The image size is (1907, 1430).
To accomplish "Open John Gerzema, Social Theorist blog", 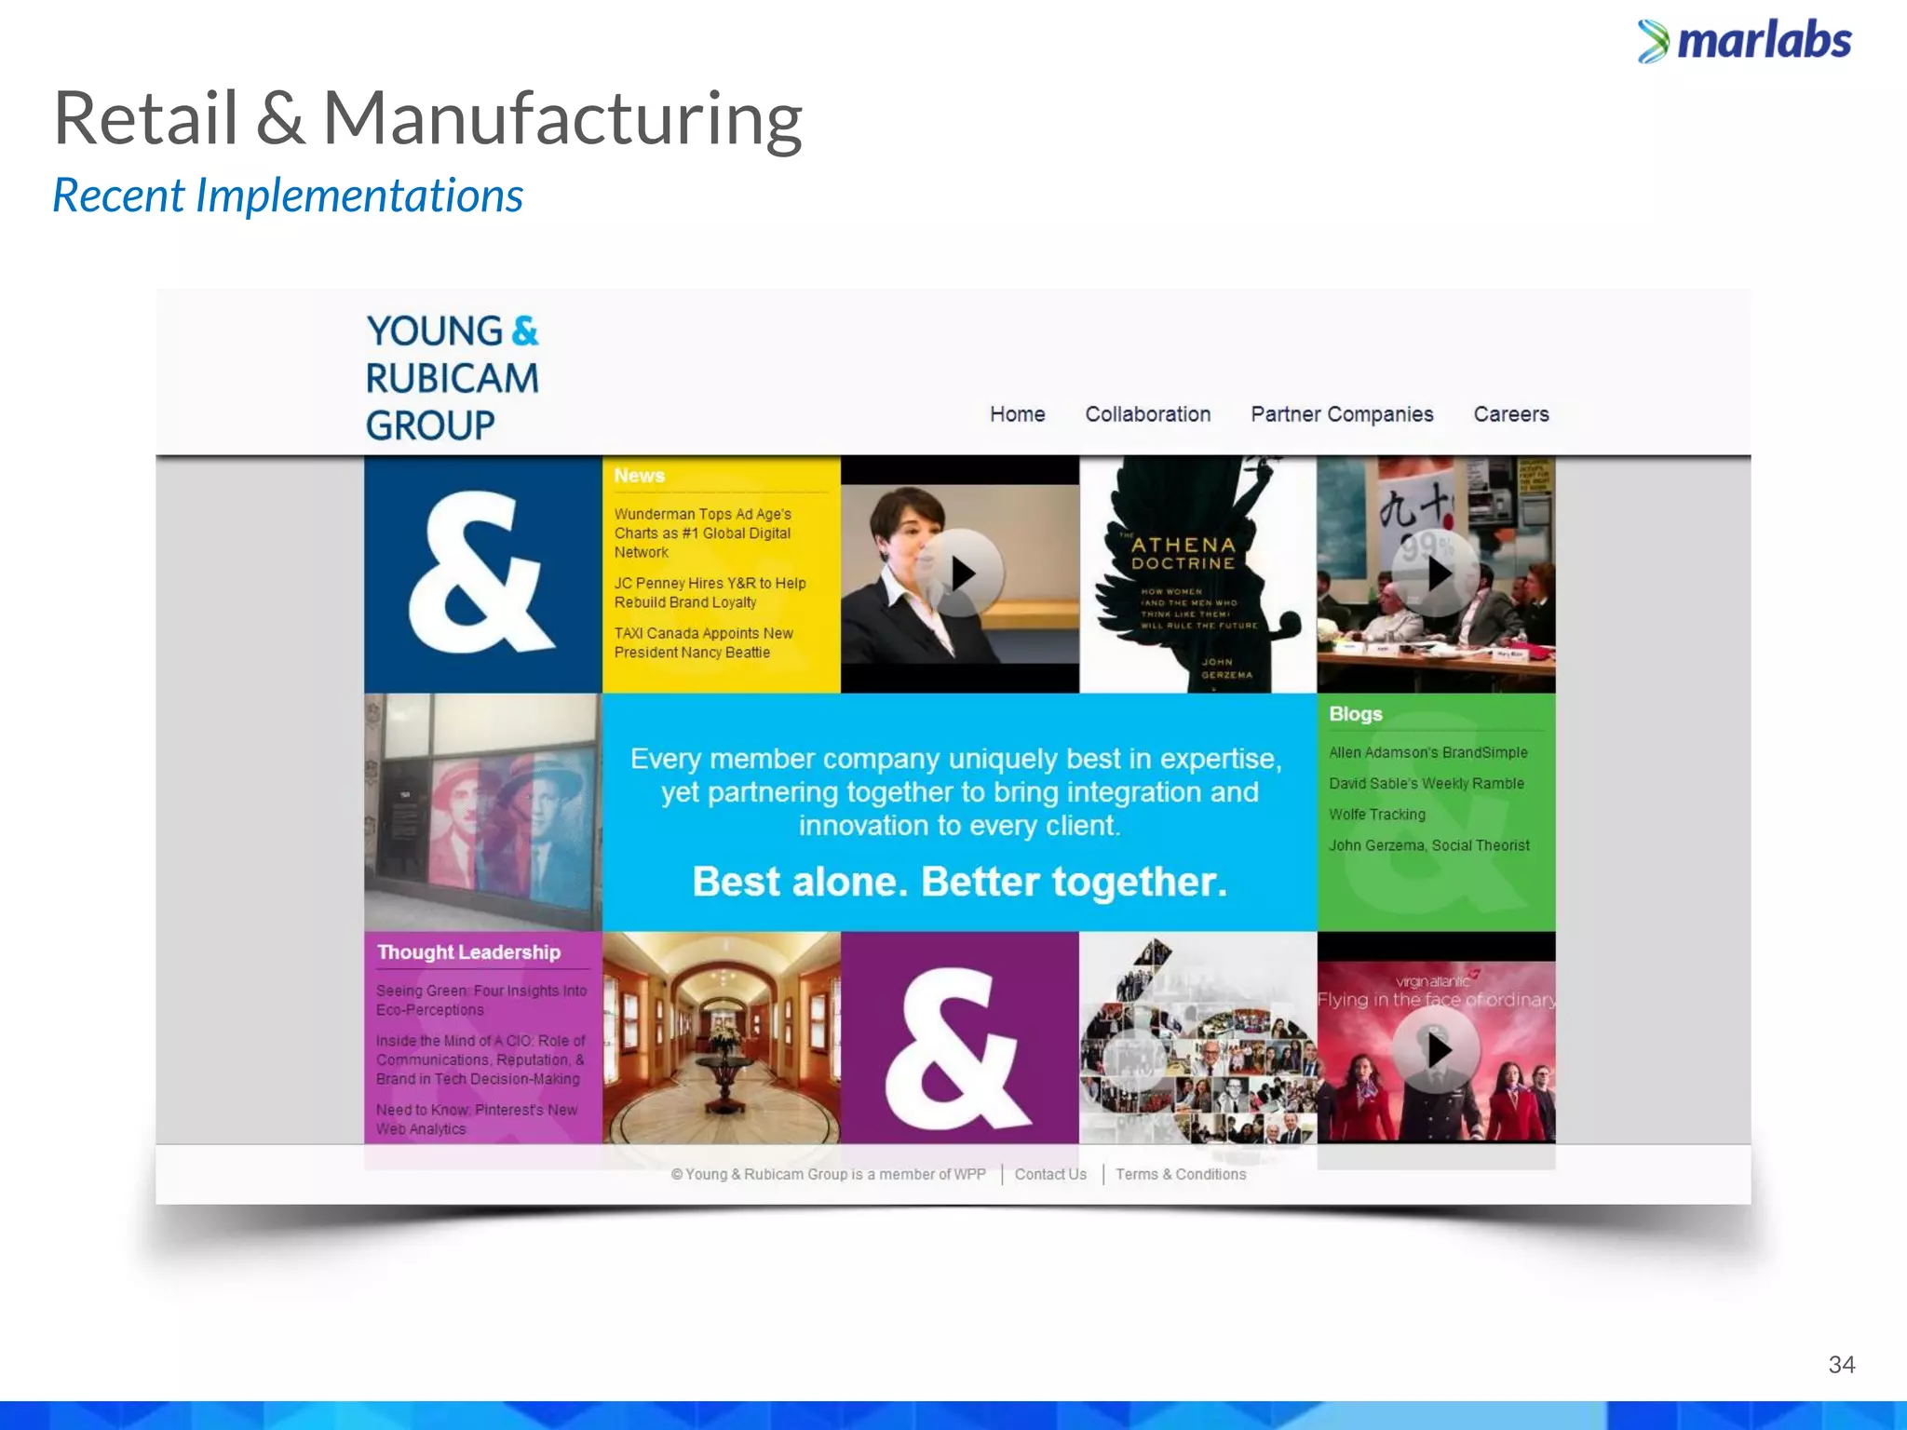I will coord(1428,845).
